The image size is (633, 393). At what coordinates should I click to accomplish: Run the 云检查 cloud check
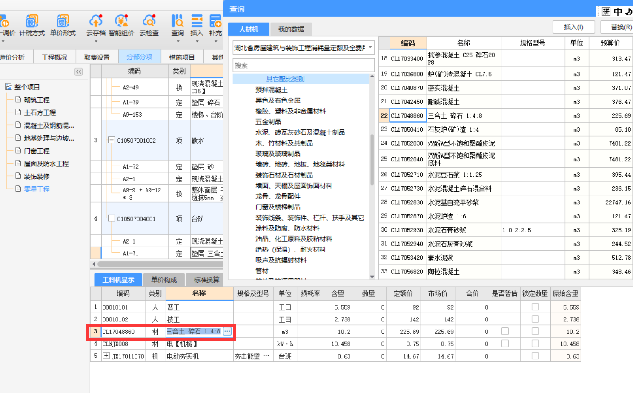pos(149,25)
